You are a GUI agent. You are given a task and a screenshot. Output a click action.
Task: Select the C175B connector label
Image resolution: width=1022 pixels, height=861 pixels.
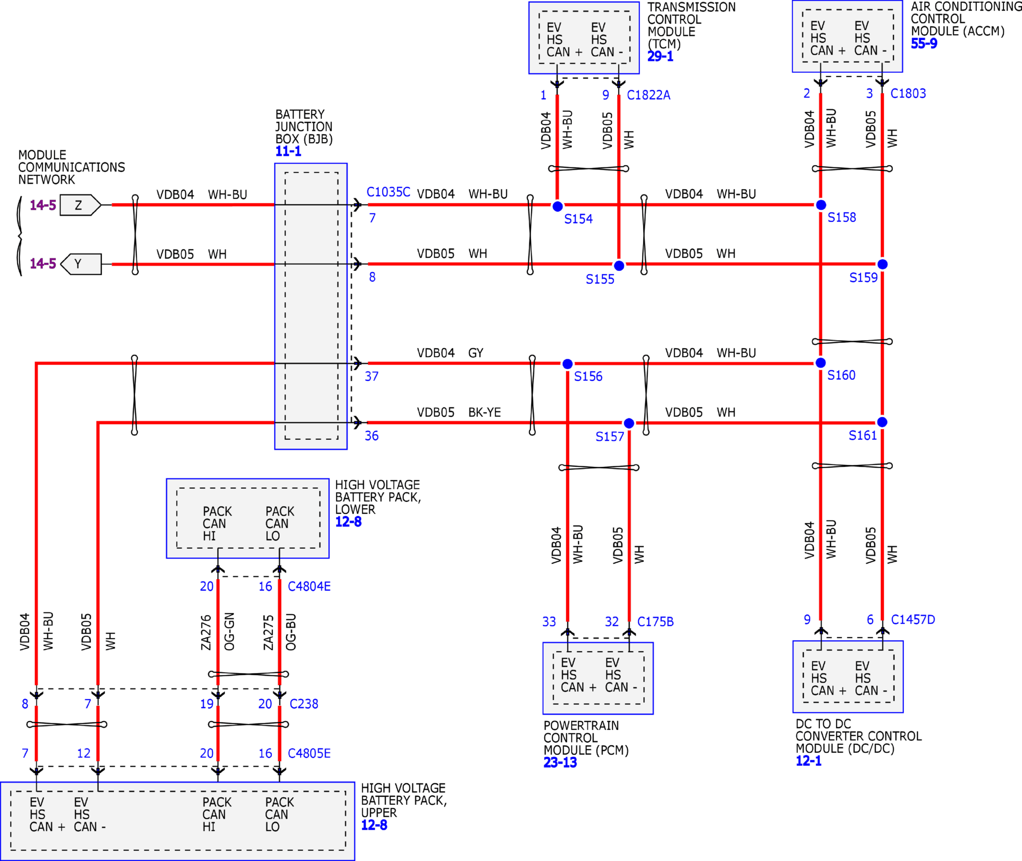coord(655,621)
